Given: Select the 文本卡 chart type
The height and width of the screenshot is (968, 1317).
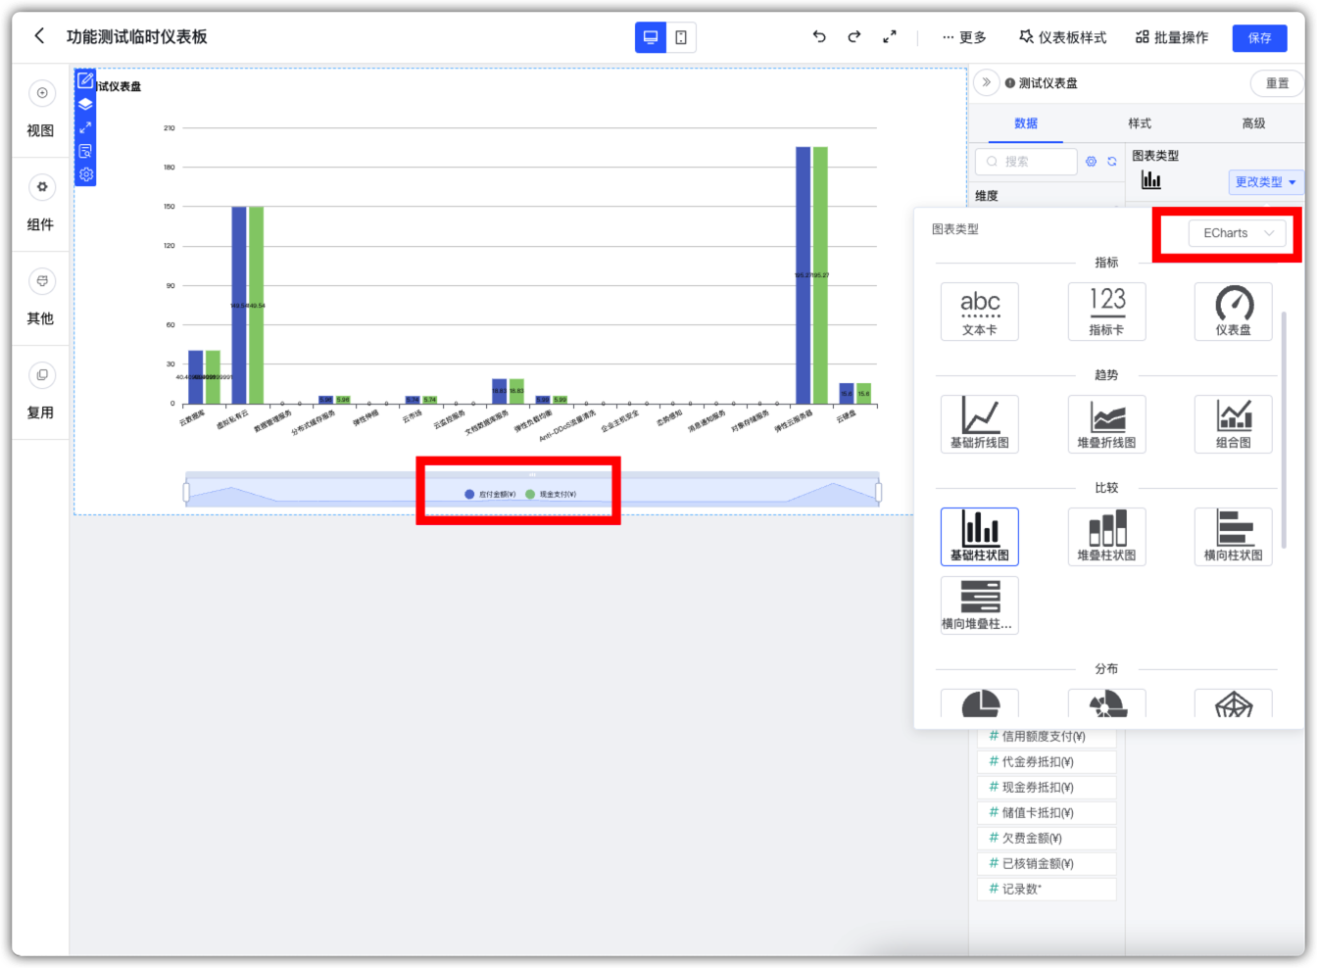Looking at the screenshot, I should click(x=980, y=312).
